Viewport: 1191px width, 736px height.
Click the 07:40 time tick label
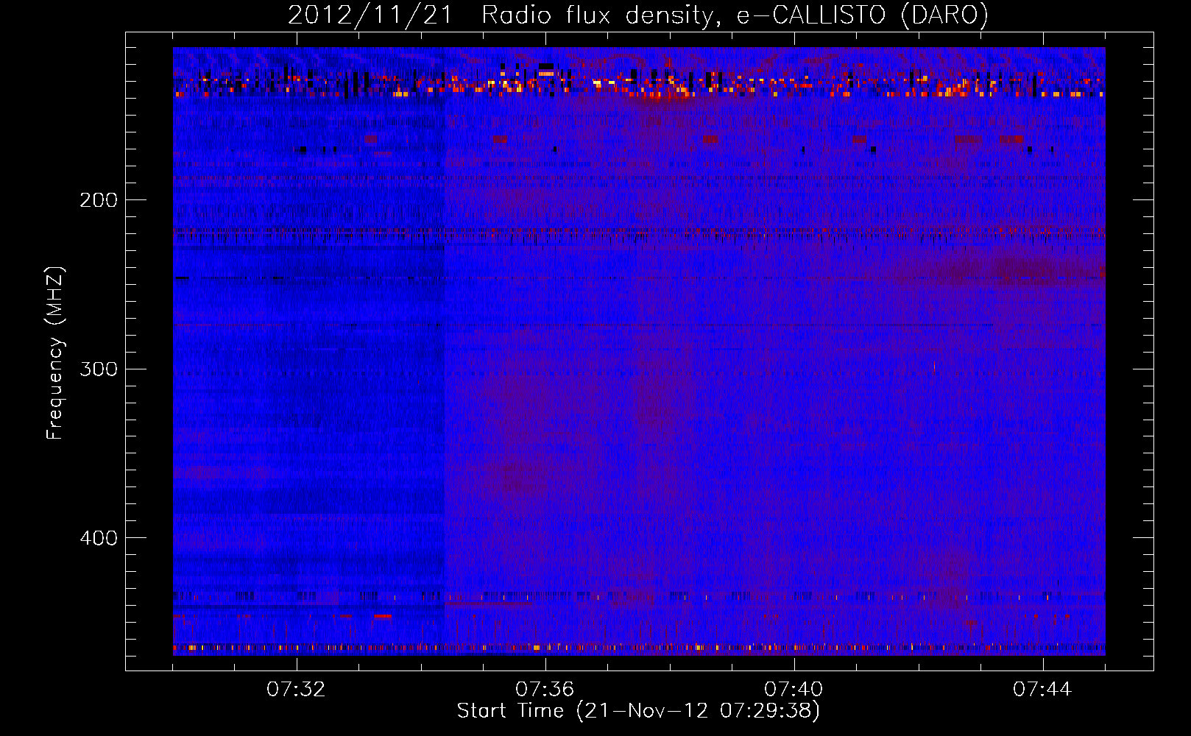tap(794, 690)
